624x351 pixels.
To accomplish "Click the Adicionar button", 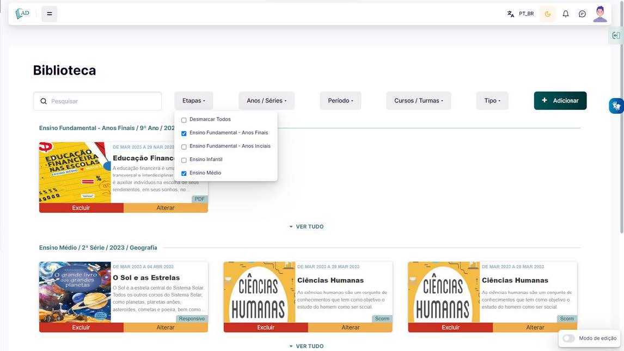I will pyautogui.click(x=560, y=101).
